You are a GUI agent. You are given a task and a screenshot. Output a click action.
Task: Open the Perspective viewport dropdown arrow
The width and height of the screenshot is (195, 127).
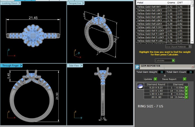click(83, 3)
